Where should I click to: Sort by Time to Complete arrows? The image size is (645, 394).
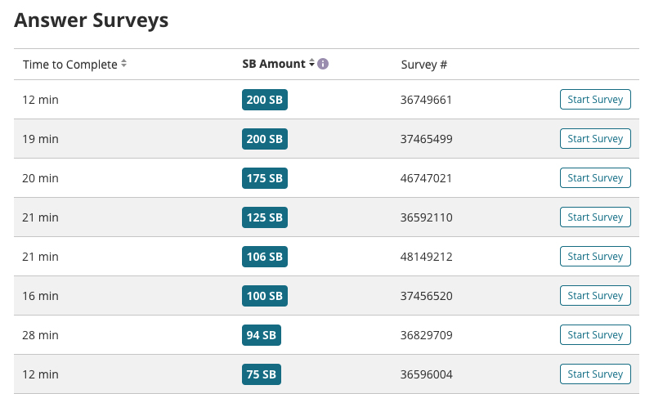[123, 64]
